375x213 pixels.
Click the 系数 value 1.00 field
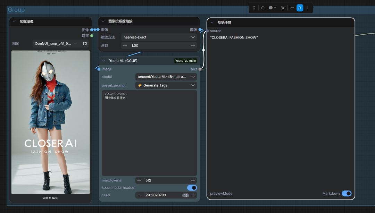pyautogui.click(x=135, y=45)
